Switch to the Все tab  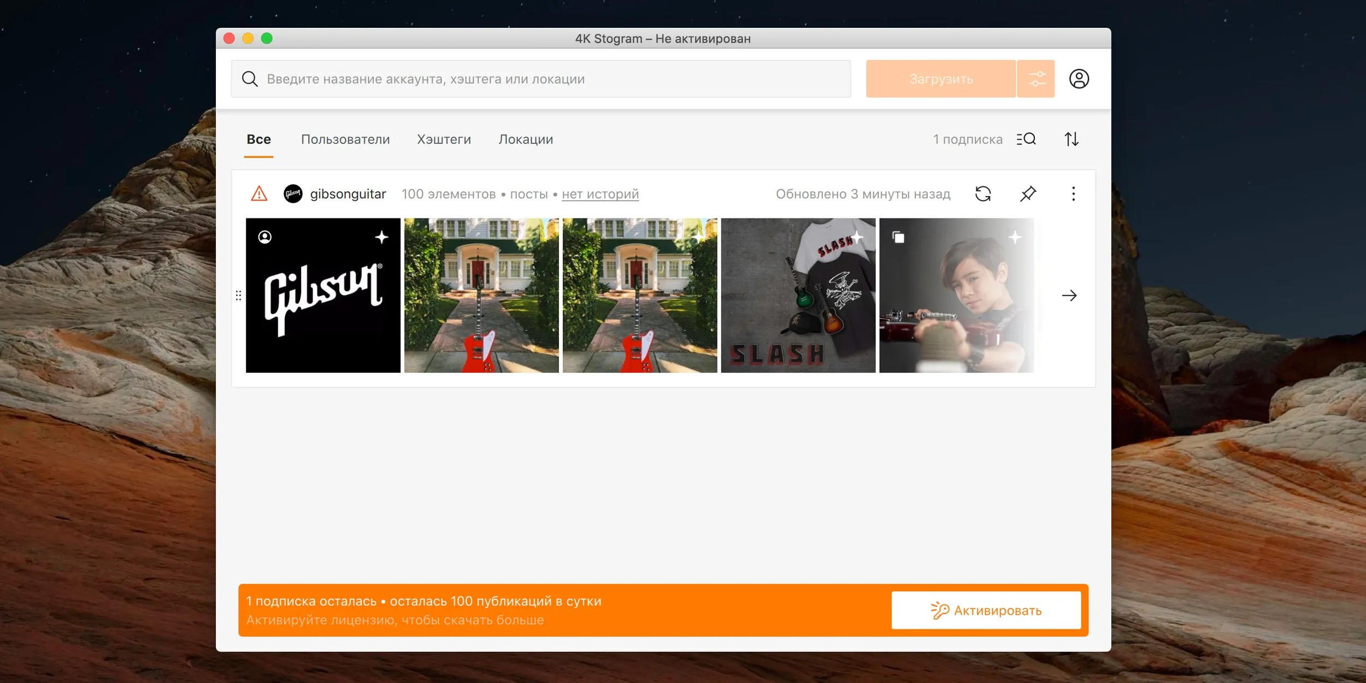[259, 139]
